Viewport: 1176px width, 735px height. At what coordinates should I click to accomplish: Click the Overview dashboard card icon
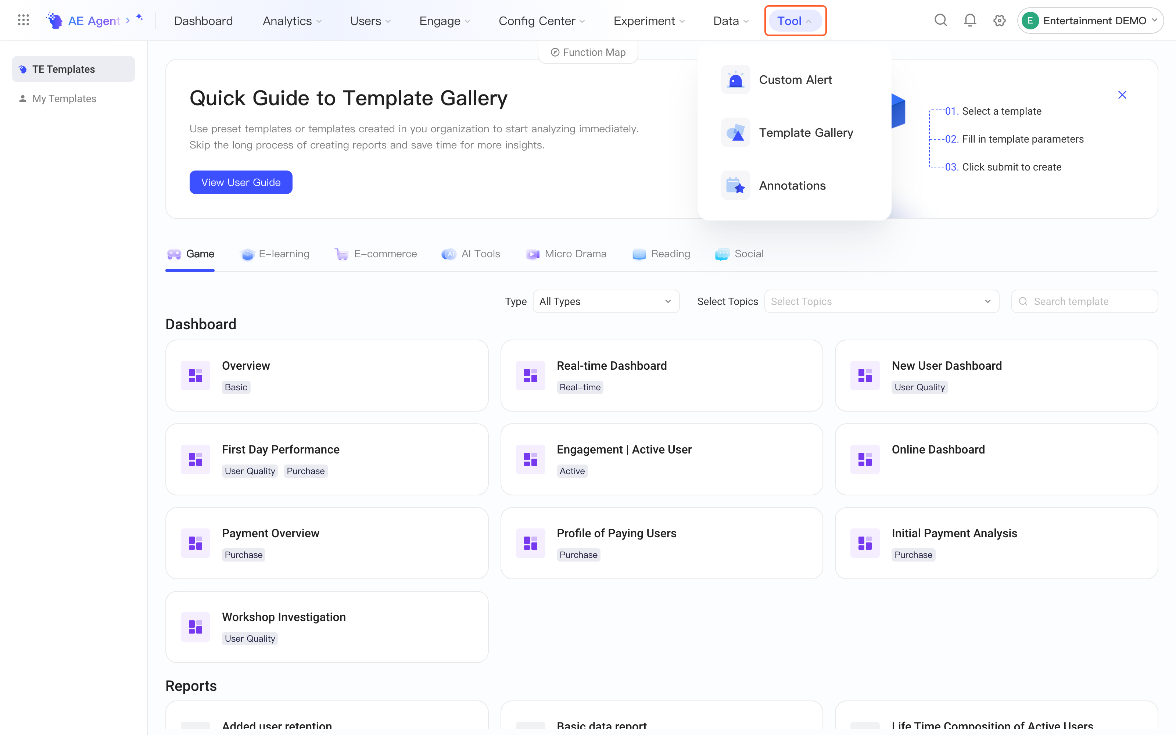click(x=196, y=375)
